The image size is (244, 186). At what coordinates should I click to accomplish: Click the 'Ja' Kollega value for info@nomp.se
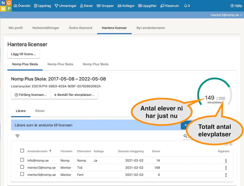pyautogui.click(x=95, y=161)
